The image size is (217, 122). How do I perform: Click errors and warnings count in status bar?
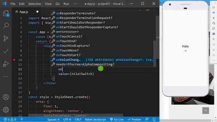coord(10,119)
